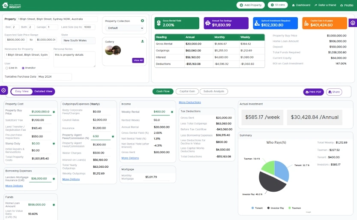Toggle the Tenant legend color swatch

point(252,208)
